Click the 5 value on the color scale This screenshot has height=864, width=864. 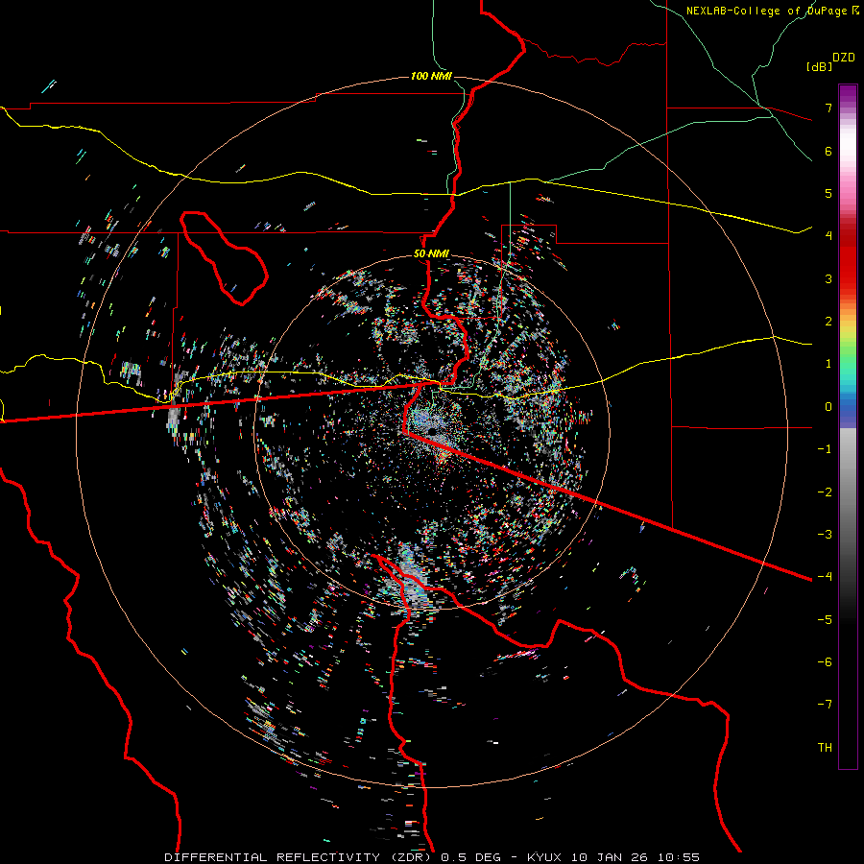tap(828, 193)
